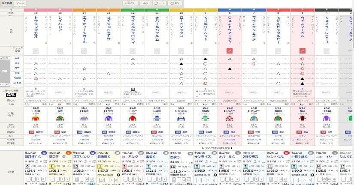Screen dimensions: 354x185
Task: Check the box for レイハリア
Action: [60, 51]
